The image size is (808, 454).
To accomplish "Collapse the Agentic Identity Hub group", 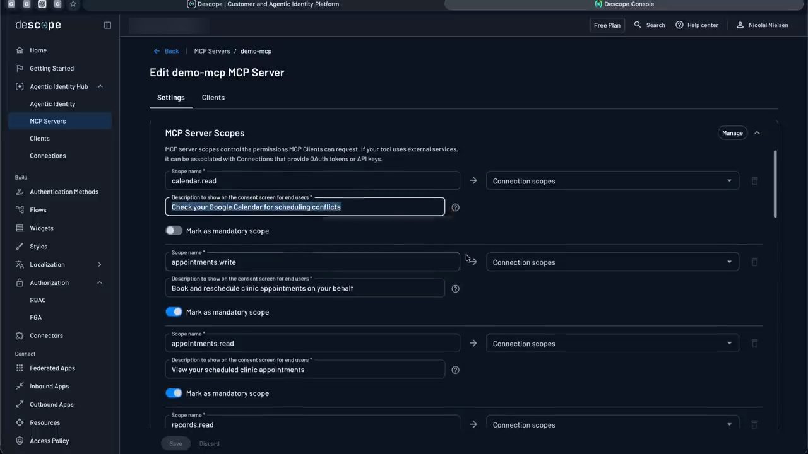I will [100, 86].
